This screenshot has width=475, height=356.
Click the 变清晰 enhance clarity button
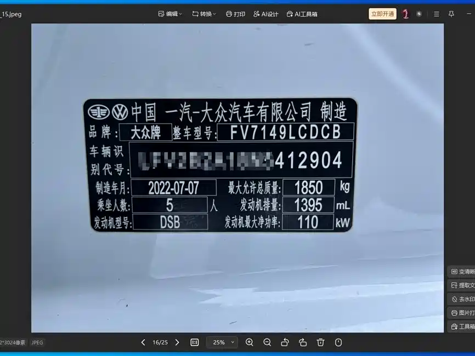pyautogui.click(x=462, y=272)
